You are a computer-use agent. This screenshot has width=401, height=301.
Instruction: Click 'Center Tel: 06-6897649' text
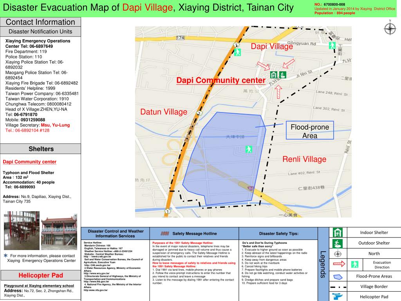point(29,46)
